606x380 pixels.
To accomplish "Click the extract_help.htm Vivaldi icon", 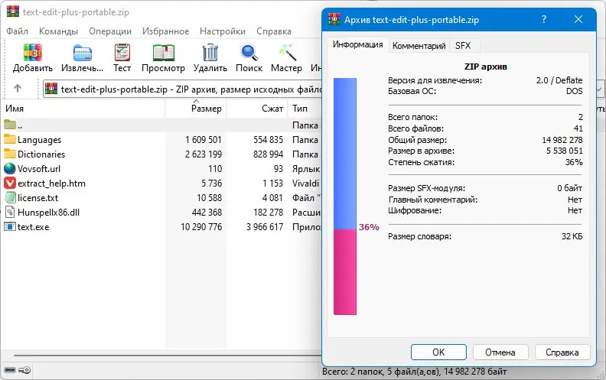I will [10, 183].
